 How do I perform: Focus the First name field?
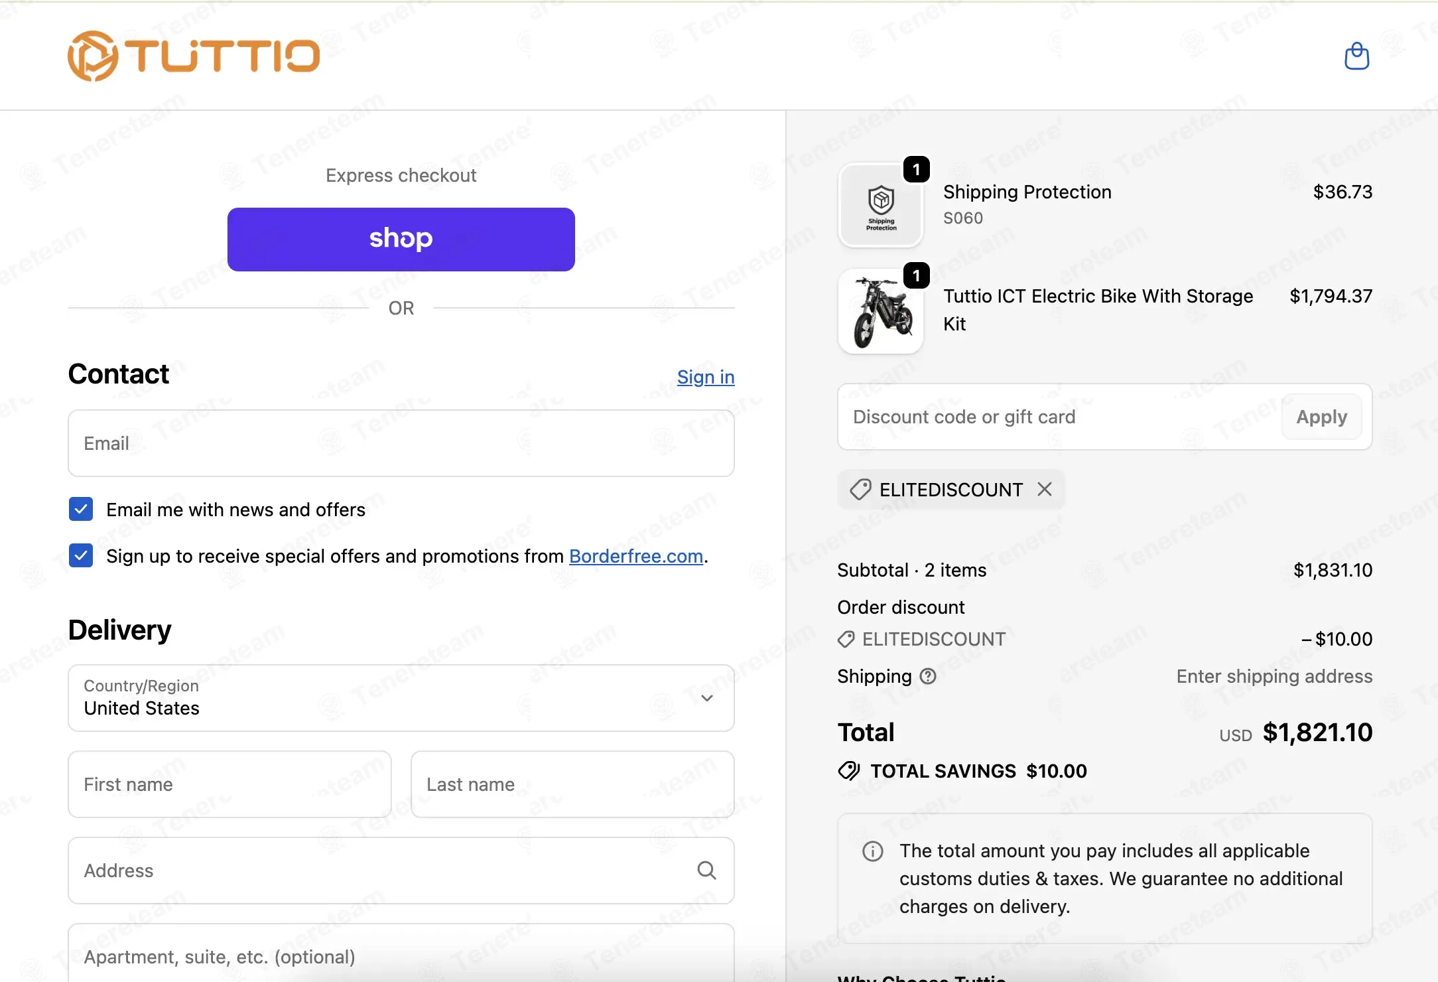point(229,784)
